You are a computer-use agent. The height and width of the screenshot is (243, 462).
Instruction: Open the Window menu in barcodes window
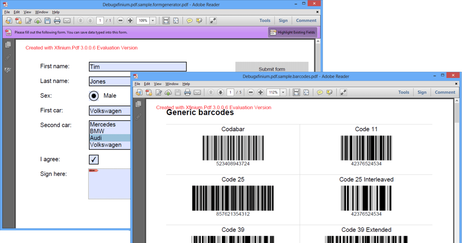point(172,84)
